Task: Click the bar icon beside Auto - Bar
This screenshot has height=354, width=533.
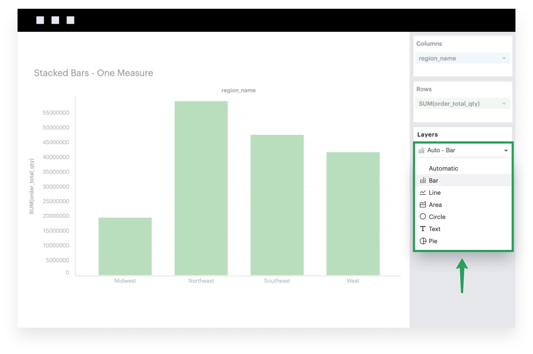Action: click(x=421, y=151)
